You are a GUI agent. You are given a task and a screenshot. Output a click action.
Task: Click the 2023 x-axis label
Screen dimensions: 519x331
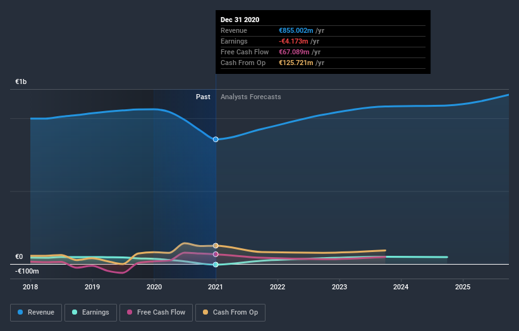[339, 287]
